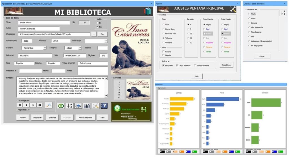
Task: Click the green Excel export icon
Action: click(61, 106)
